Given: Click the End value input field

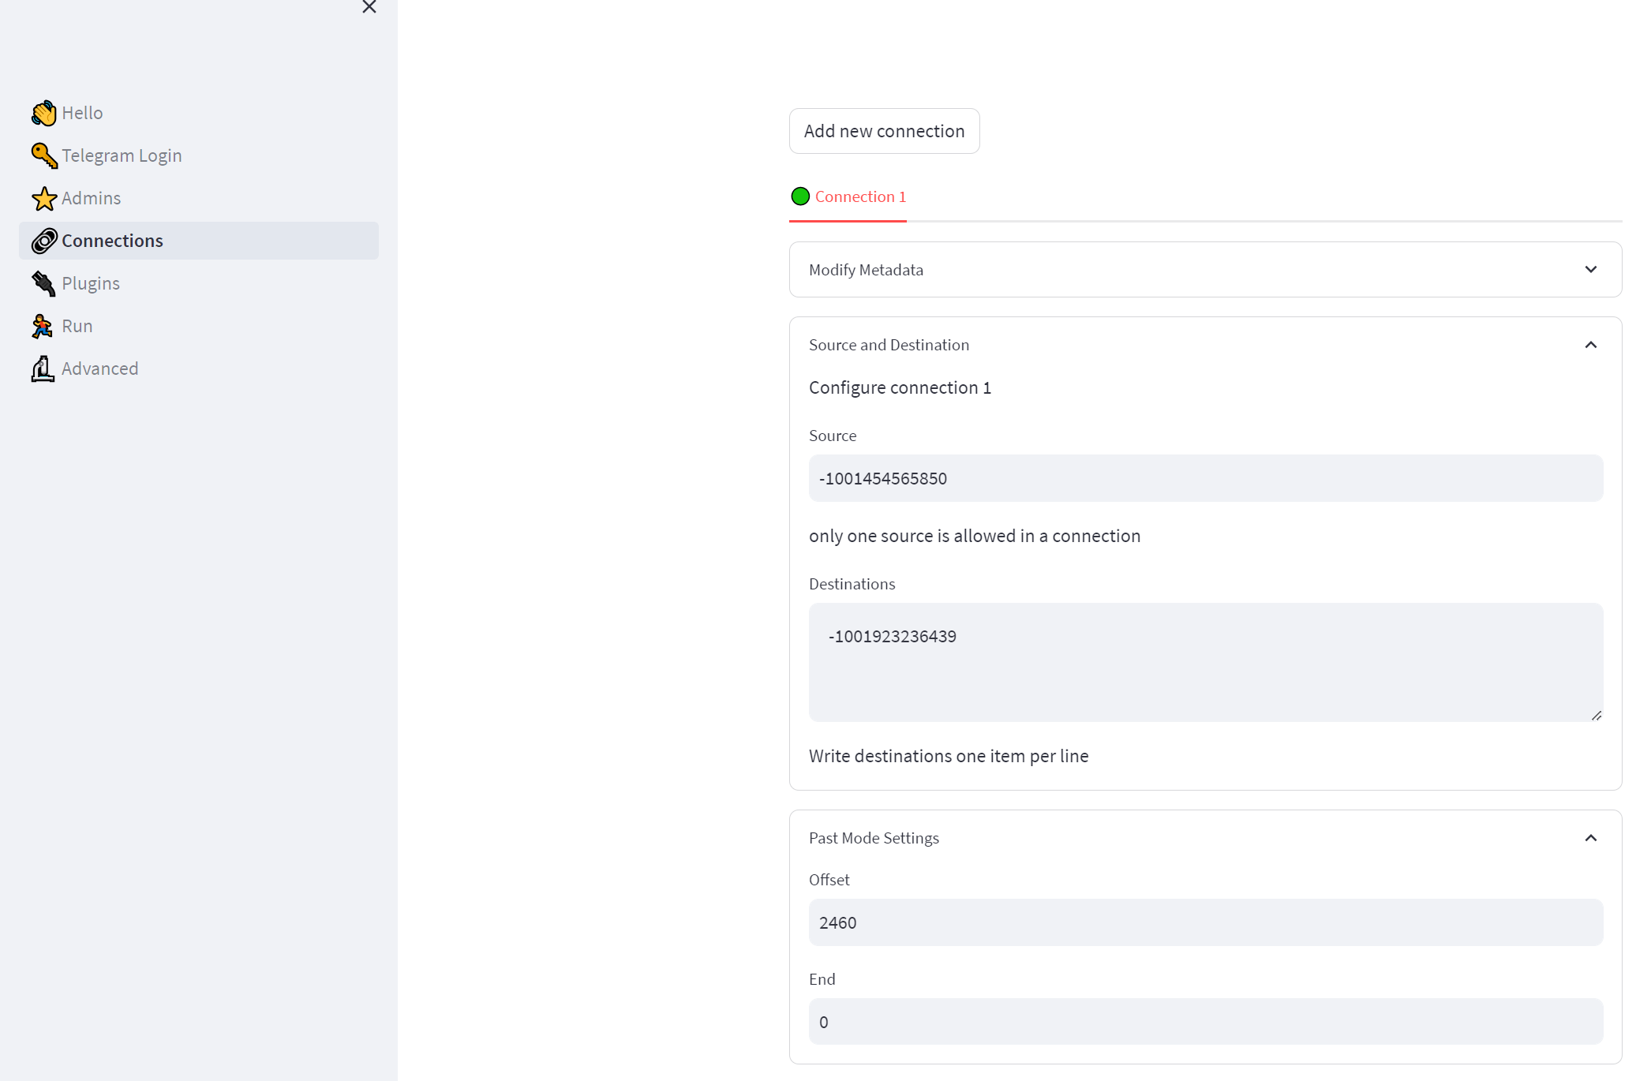Looking at the screenshot, I should 1204,1022.
